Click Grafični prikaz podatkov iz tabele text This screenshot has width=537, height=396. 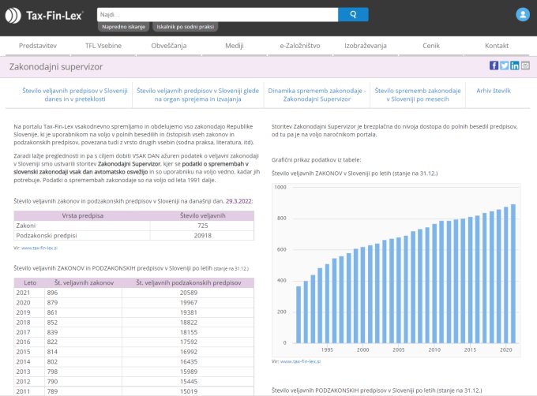tap(316, 159)
